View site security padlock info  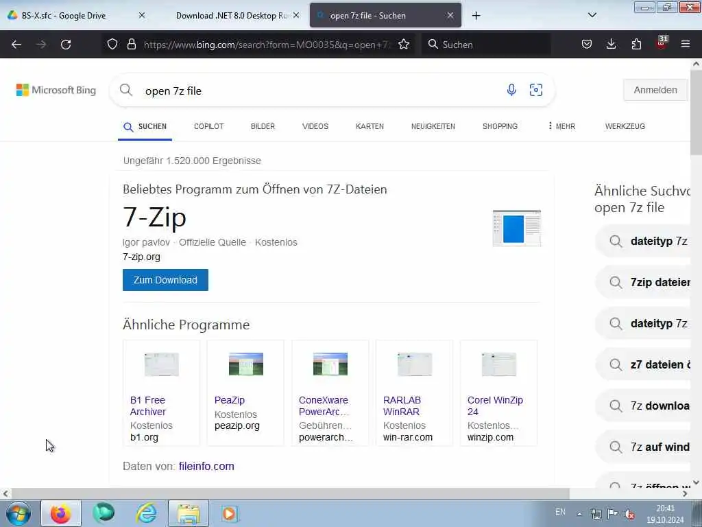pos(131,44)
